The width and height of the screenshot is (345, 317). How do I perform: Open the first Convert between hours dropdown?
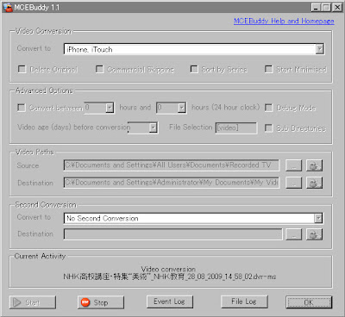pos(110,108)
